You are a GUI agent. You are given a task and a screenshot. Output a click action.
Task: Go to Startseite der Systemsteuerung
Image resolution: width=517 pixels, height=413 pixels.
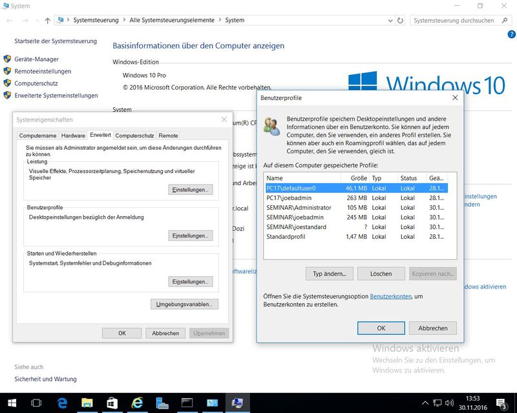[x=56, y=41]
